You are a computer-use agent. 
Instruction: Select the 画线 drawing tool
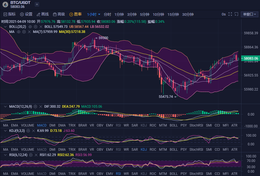(43, 14)
